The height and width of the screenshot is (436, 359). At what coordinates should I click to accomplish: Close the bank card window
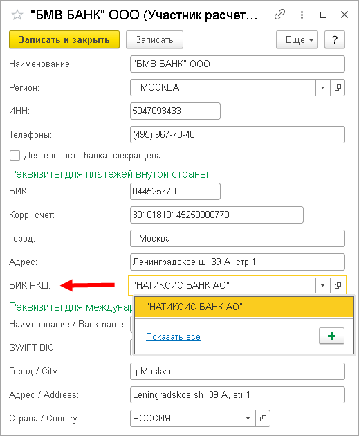[x=344, y=15]
